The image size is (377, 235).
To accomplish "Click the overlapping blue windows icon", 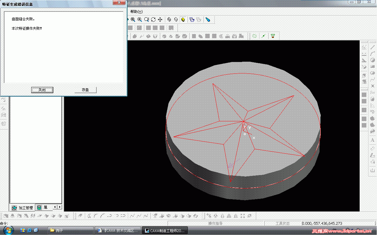I will [x=192, y=20].
